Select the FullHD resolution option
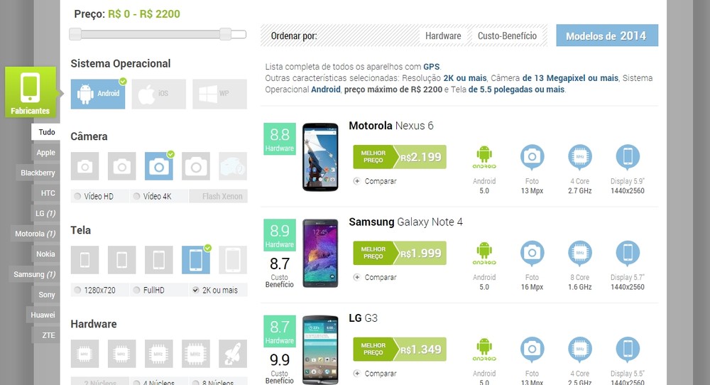The height and width of the screenshot is (385, 710). (149, 290)
